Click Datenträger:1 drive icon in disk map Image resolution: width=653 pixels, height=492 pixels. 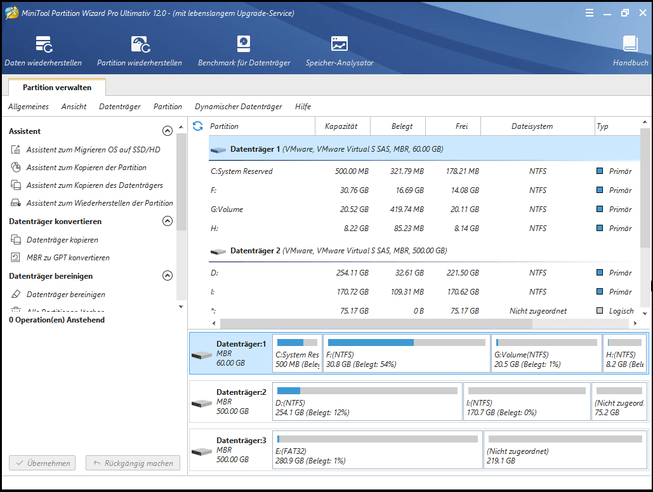tap(202, 355)
